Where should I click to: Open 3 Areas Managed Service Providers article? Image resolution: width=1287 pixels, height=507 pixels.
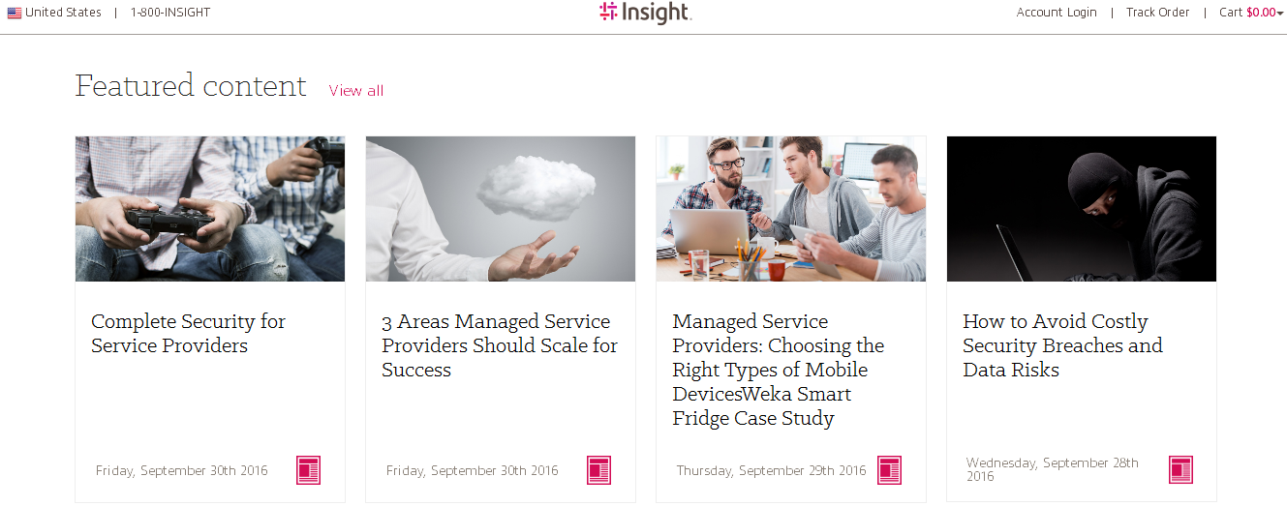499,345
